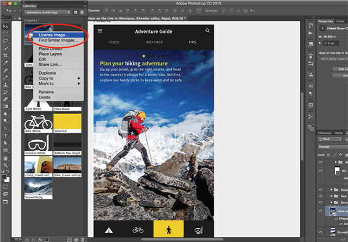The image size is (348, 242).
Task: Select the Eyedropper tool
Action: [5, 63]
